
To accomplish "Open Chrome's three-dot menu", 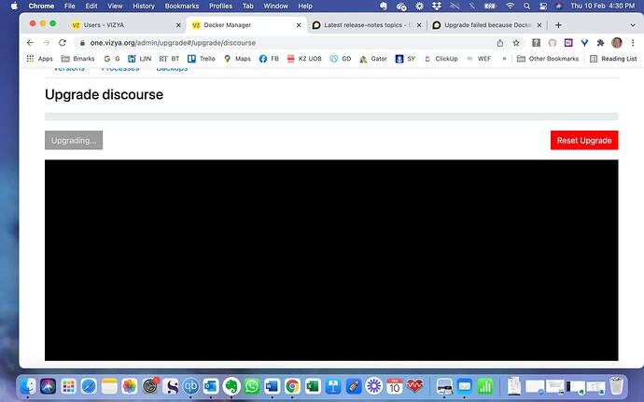I will (633, 43).
